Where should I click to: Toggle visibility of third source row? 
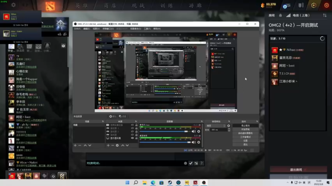pyautogui.click(x=132, y=131)
